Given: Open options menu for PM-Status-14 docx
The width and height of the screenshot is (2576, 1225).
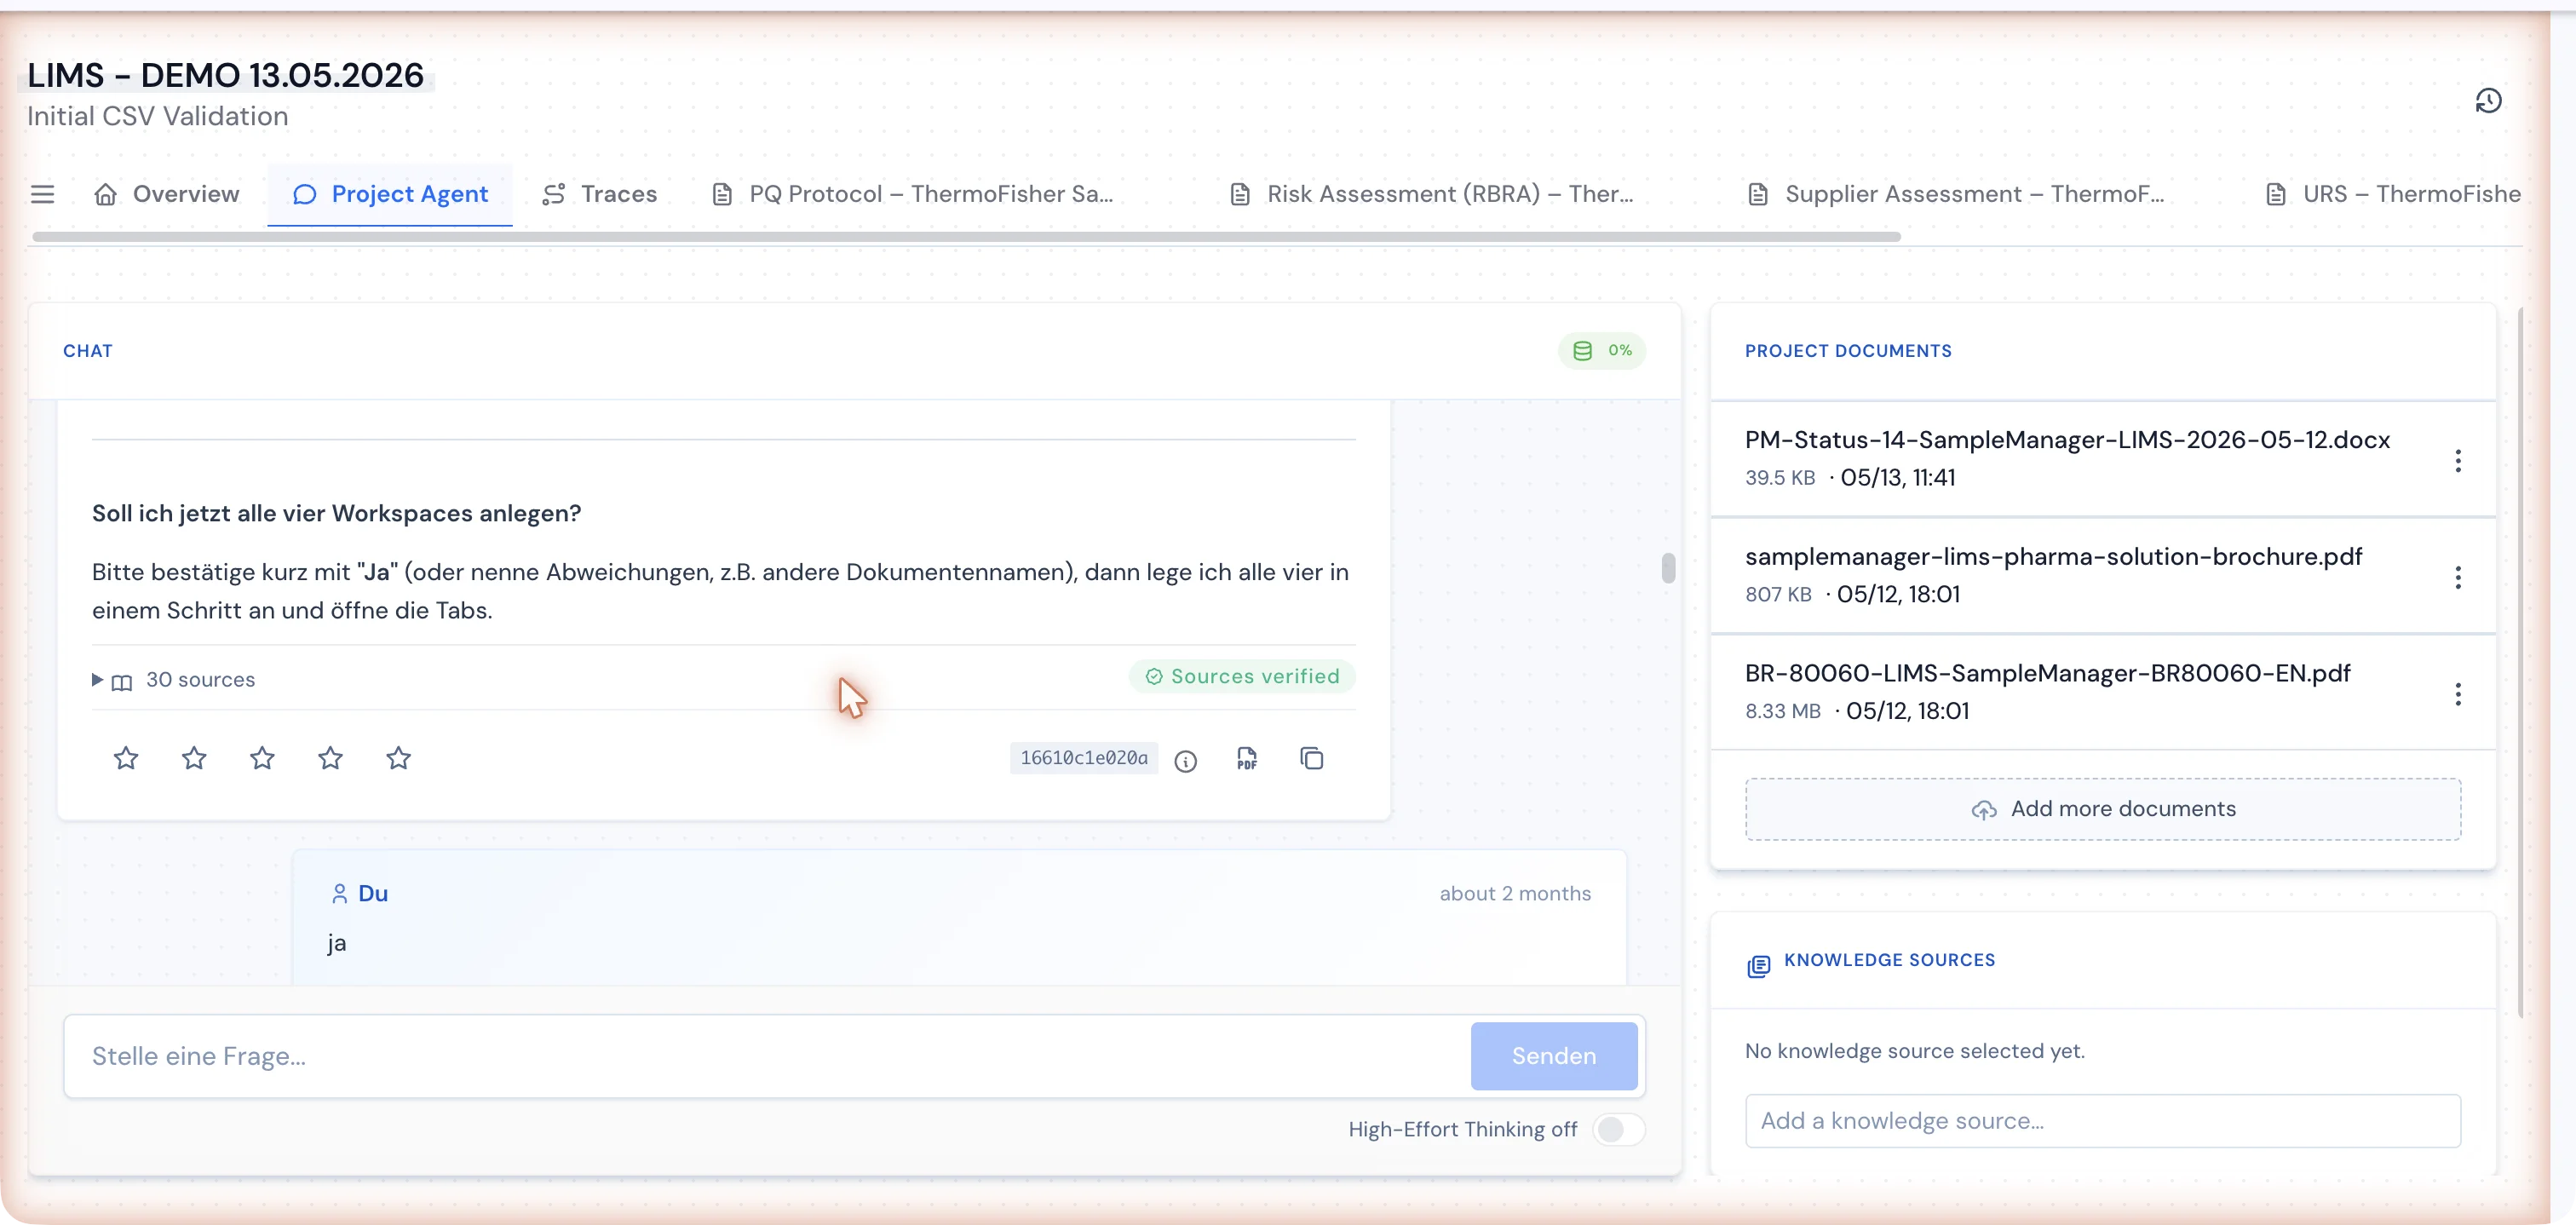Looking at the screenshot, I should click(x=2458, y=461).
